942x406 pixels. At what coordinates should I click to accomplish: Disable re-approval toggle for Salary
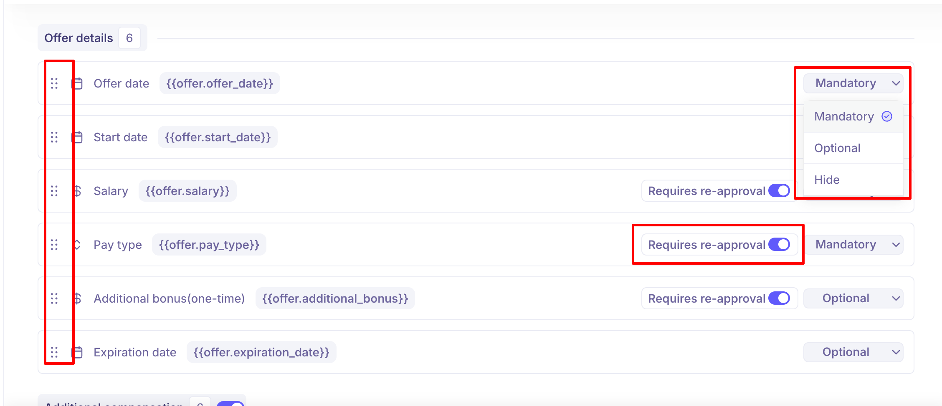click(x=779, y=191)
